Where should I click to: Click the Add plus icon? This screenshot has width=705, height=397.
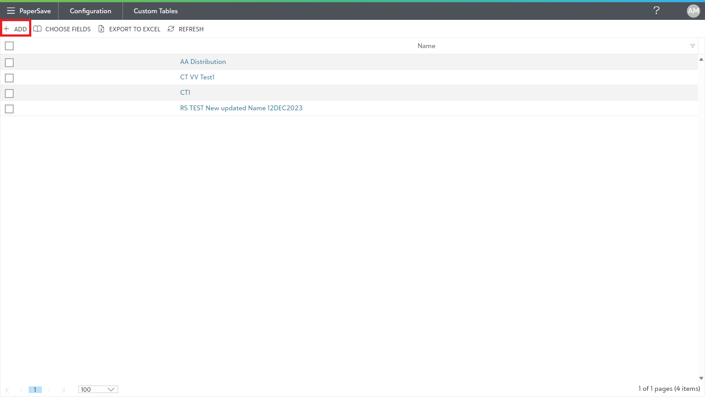(6, 29)
